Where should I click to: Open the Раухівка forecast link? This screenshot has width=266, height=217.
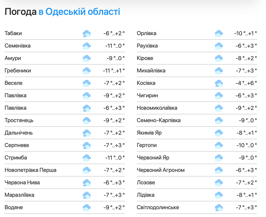coord(147,46)
